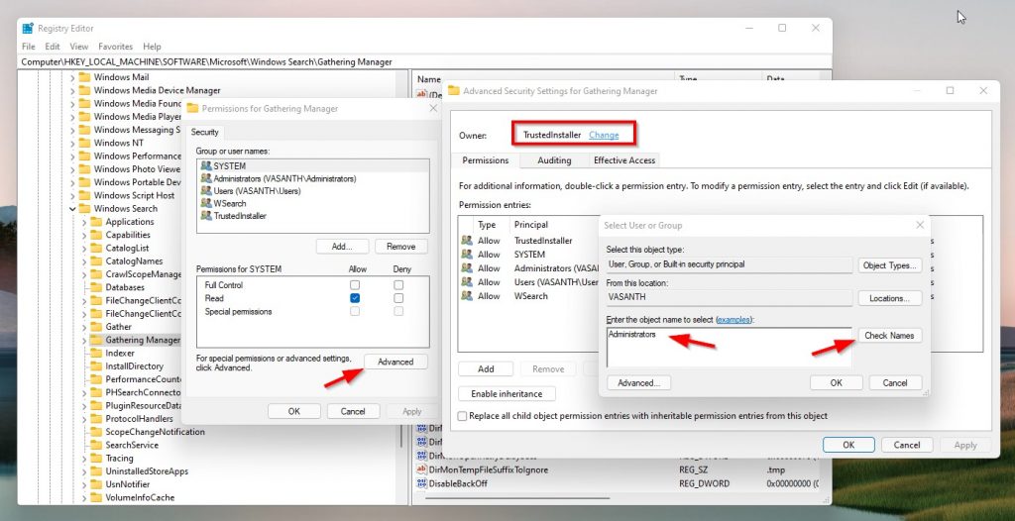This screenshot has height=521, width=1015.
Task: Click the Indexer folder icon
Action: (x=96, y=354)
